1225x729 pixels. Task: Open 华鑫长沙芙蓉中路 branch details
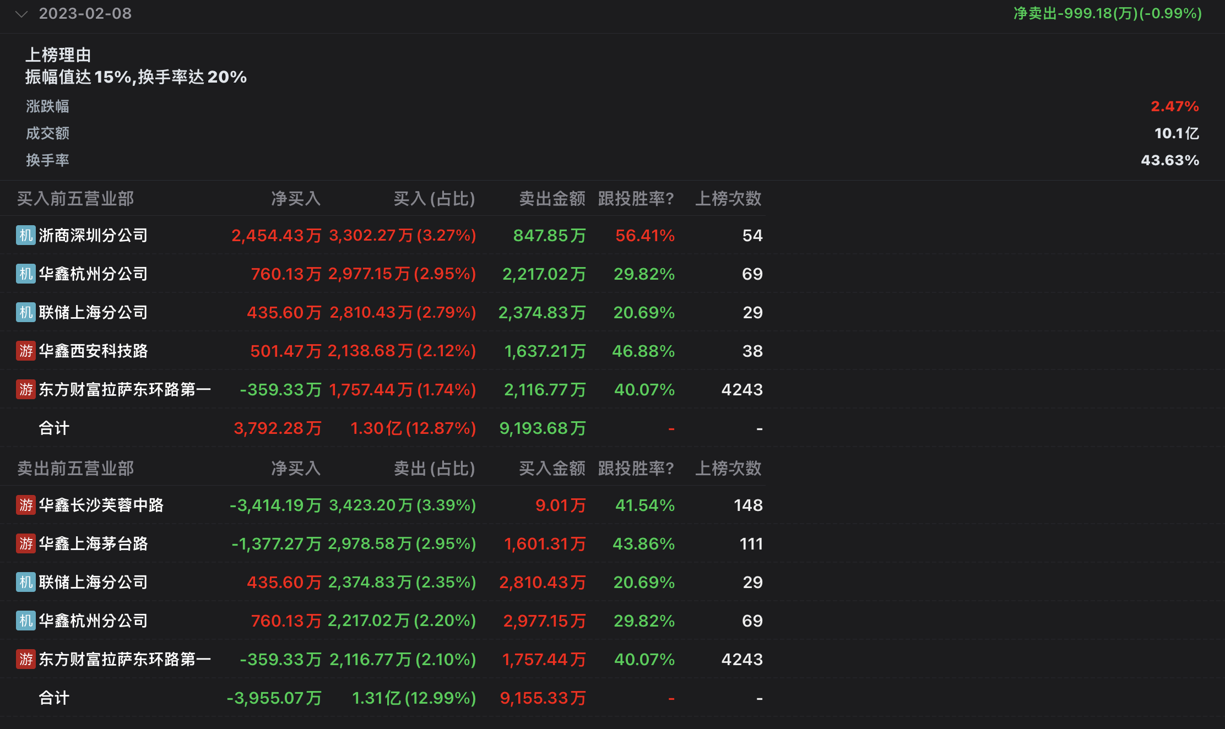[x=101, y=505]
